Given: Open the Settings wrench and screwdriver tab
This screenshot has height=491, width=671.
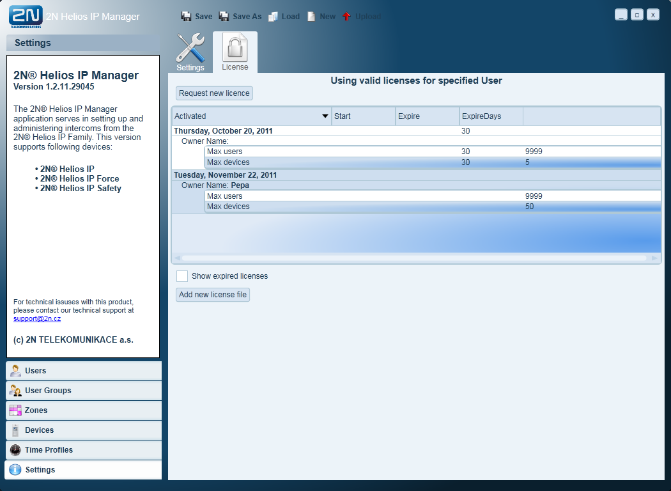Looking at the screenshot, I should [190, 52].
